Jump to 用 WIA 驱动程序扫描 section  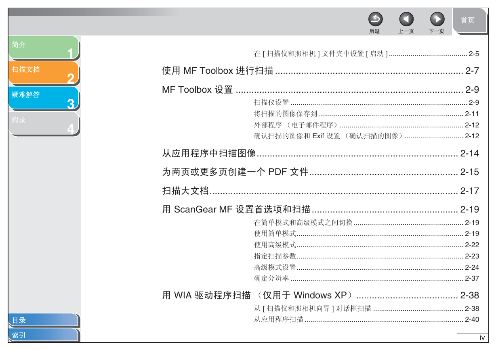coord(320,296)
